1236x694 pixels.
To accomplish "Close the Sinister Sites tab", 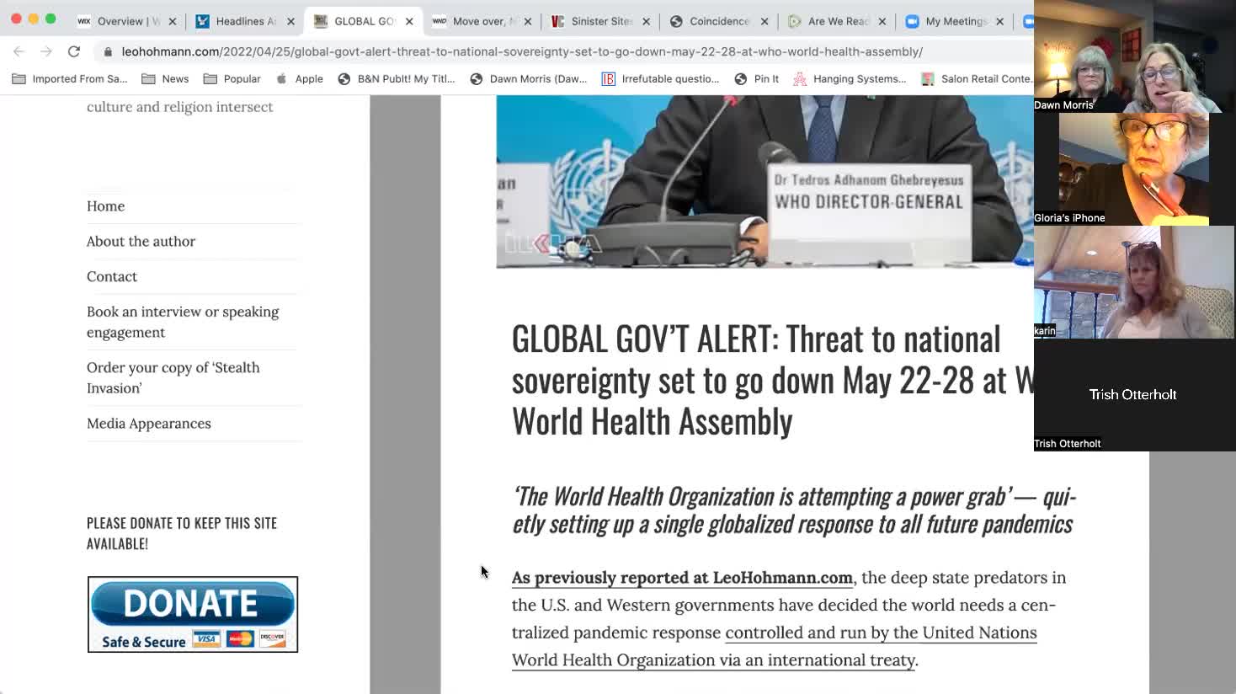I will (647, 22).
